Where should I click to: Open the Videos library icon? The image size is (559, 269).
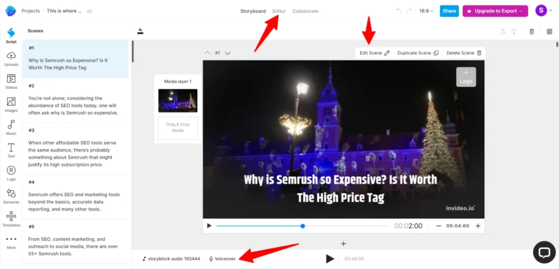(11, 82)
